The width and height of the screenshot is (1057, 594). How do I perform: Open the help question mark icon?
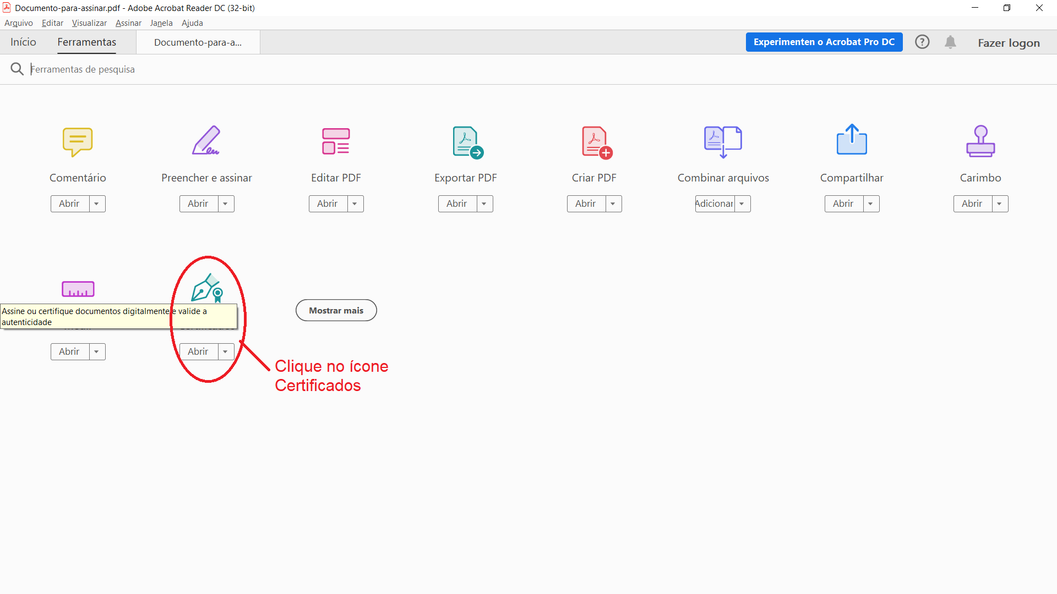pyautogui.click(x=922, y=42)
